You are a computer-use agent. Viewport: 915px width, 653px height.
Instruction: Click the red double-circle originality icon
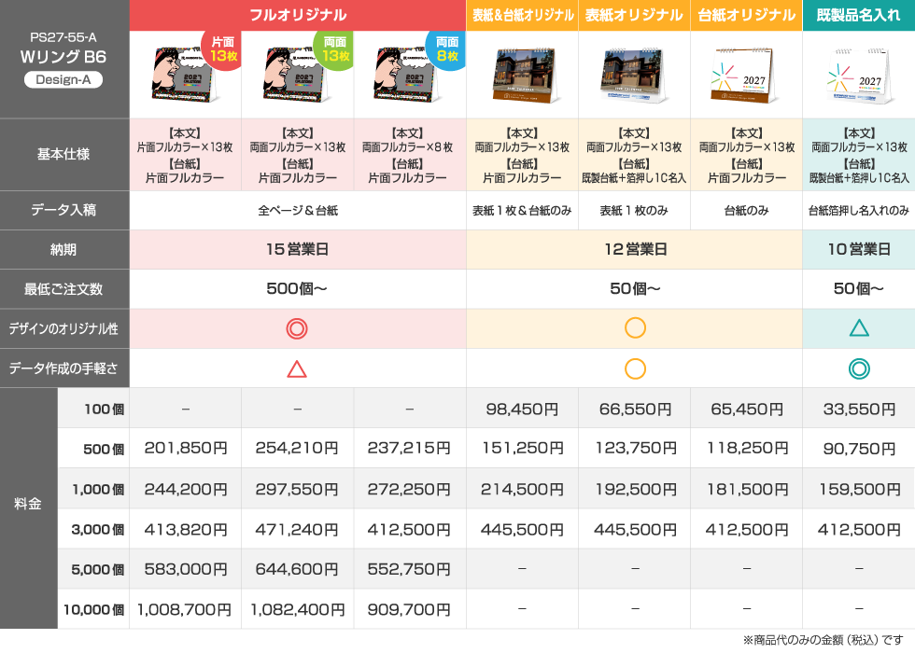(297, 328)
